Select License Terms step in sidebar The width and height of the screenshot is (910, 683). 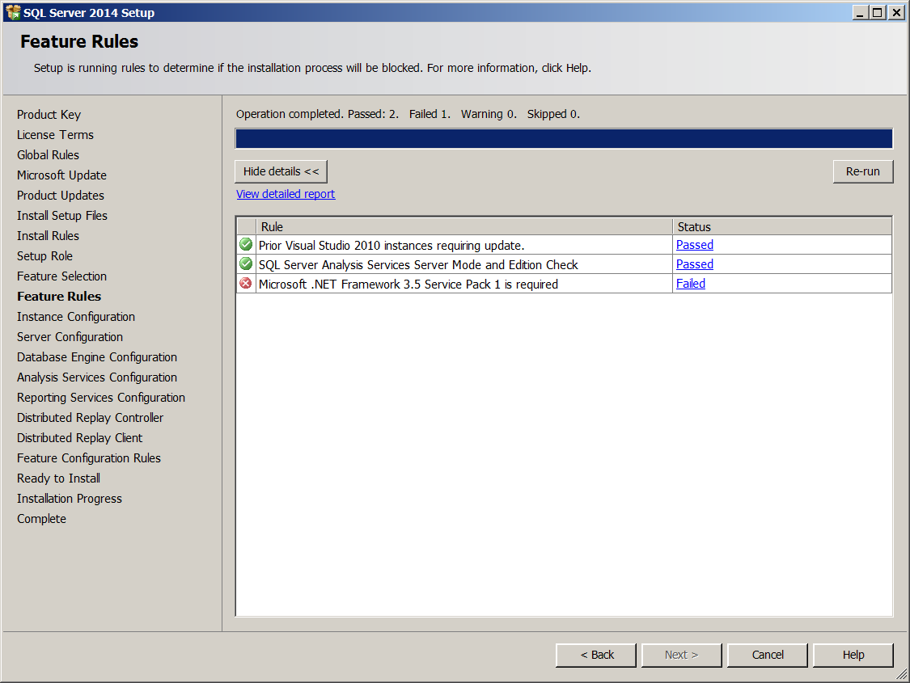(x=55, y=135)
